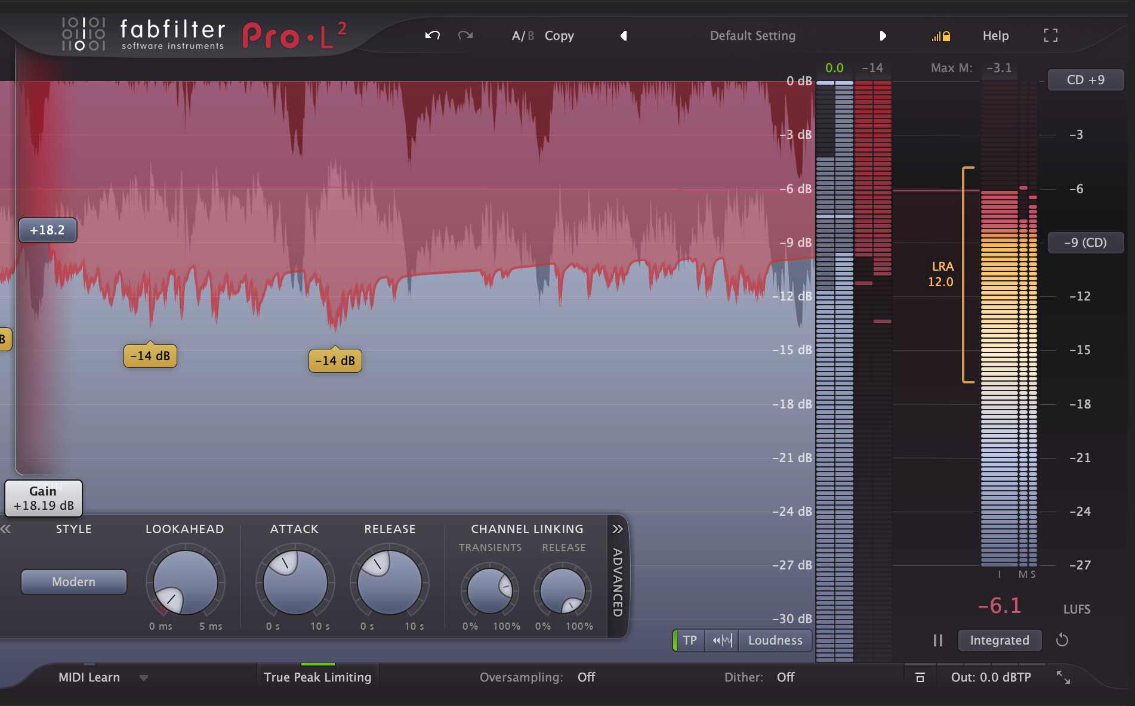Open the MIDI Learn dropdown arrow
The image size is (1135, 706).
143,678
